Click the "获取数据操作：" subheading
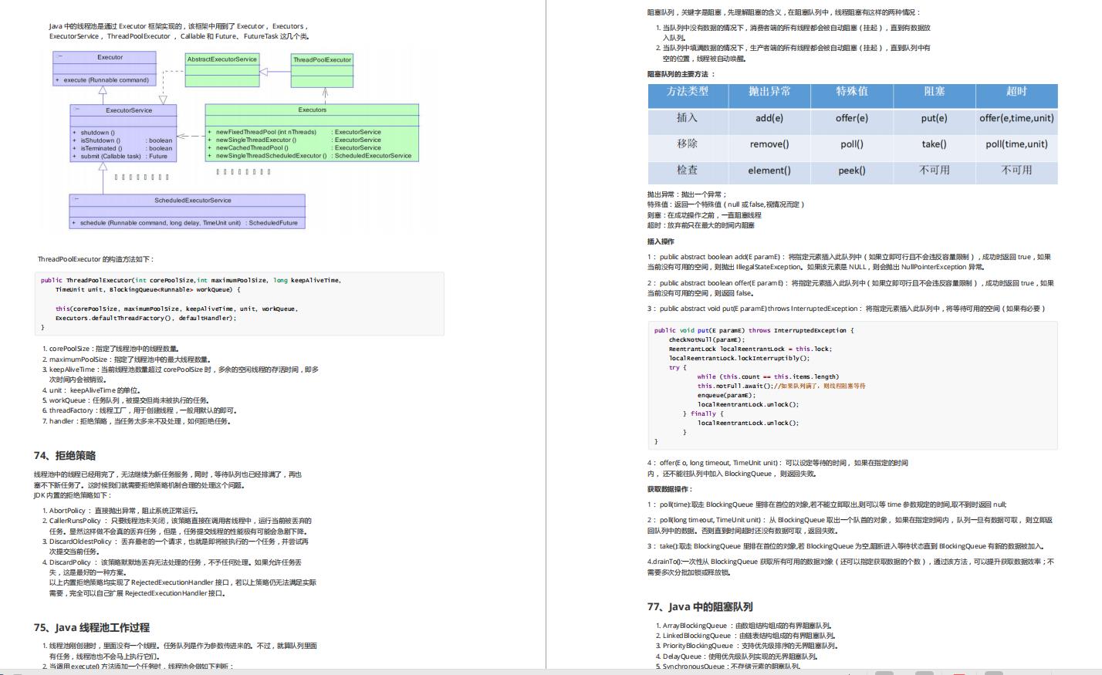Viewport: 1102px width, 675px height. 670,489
